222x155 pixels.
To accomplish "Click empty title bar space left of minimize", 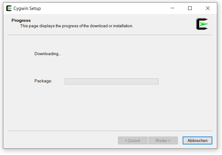I will coord(106,8).
